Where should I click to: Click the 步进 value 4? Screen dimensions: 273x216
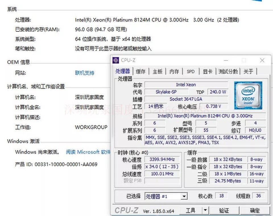[255, 123]
